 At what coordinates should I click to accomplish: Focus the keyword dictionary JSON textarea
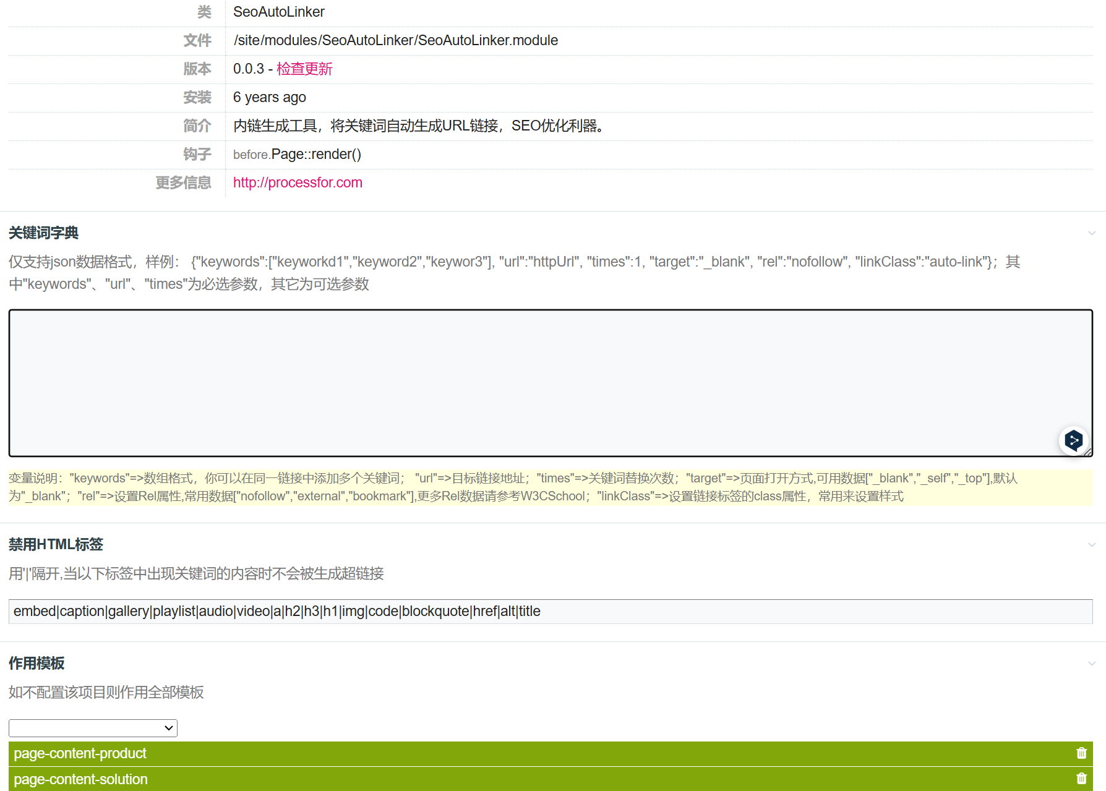click(551, 383)
